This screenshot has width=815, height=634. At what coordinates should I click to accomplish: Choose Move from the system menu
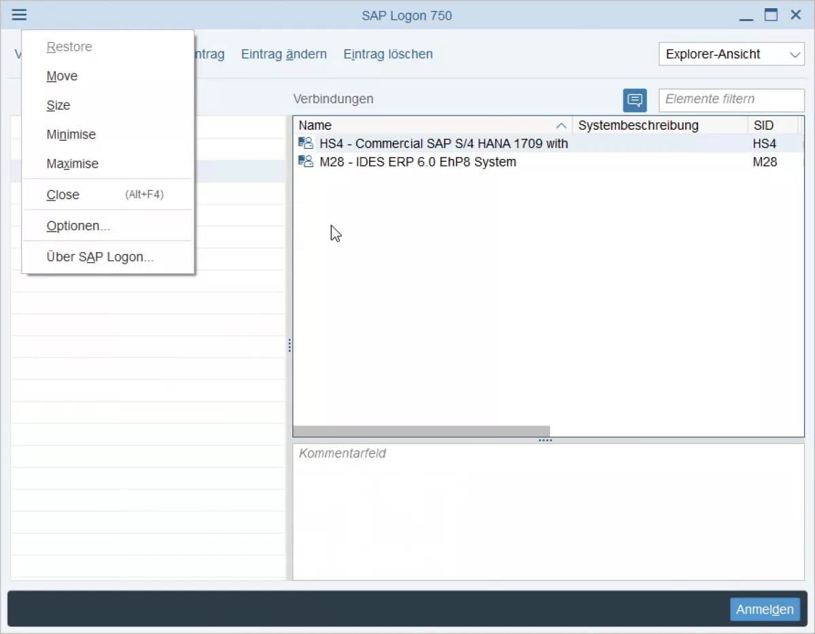tap(107, 76)
